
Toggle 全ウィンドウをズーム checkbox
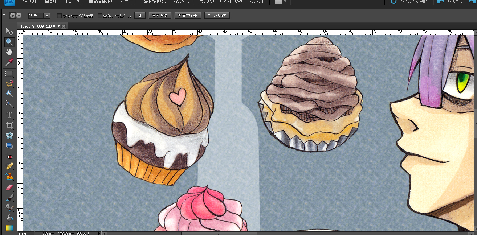click(x=100, y=16)
